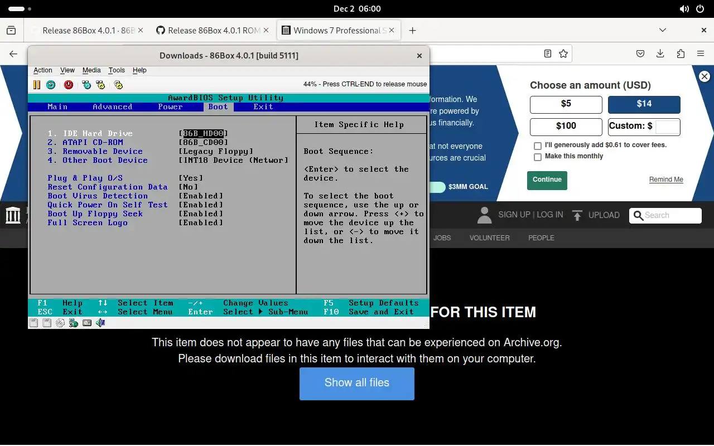Click the teal Hard reset icon
The height and width of the screenshot is (446, 714).
point(51,85)
